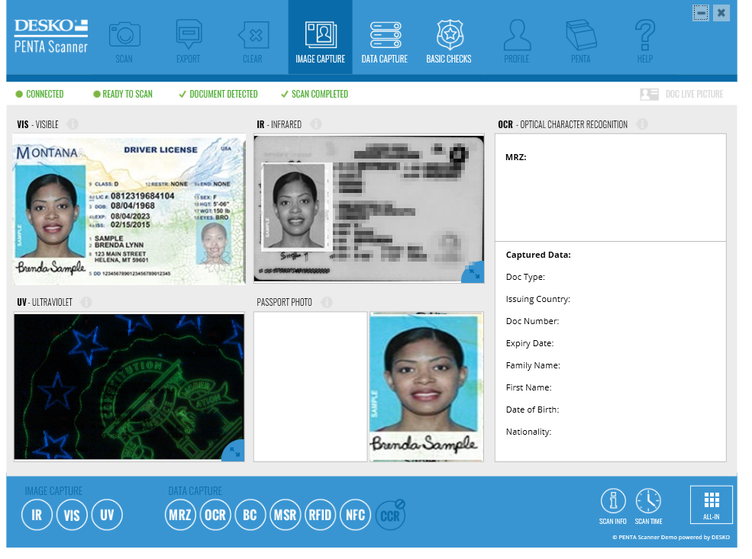Activate the All-In scan button
Image resolution: width=752 pixels, height=559 pixels.
(711, 504)
